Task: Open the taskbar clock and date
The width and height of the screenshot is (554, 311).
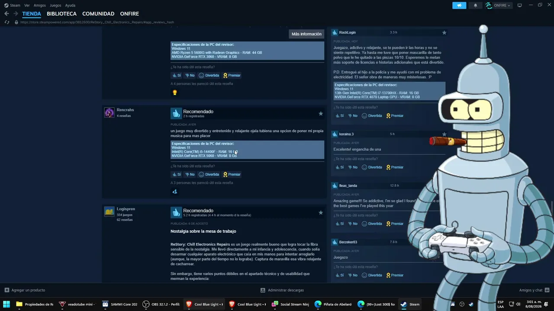Action: click(533, 304)
